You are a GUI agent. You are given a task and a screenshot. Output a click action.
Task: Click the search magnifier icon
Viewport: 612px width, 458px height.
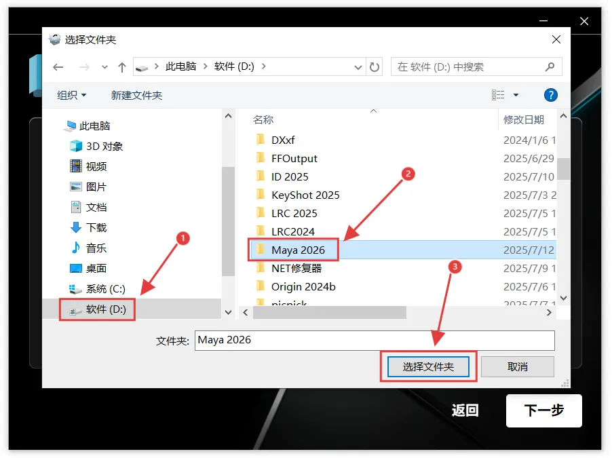click(550, 66)
